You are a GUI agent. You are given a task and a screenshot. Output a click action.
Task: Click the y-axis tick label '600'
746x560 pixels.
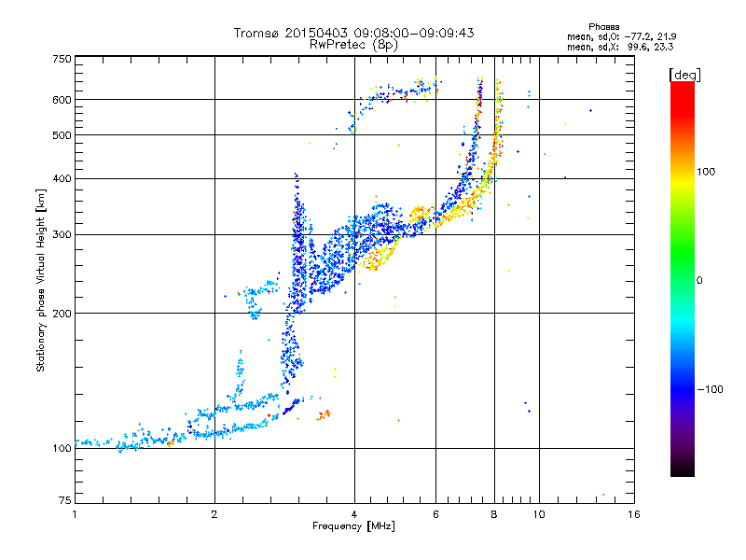(62, 100)
